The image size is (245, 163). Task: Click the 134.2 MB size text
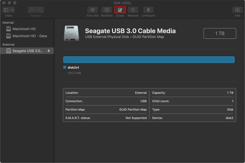74,73
